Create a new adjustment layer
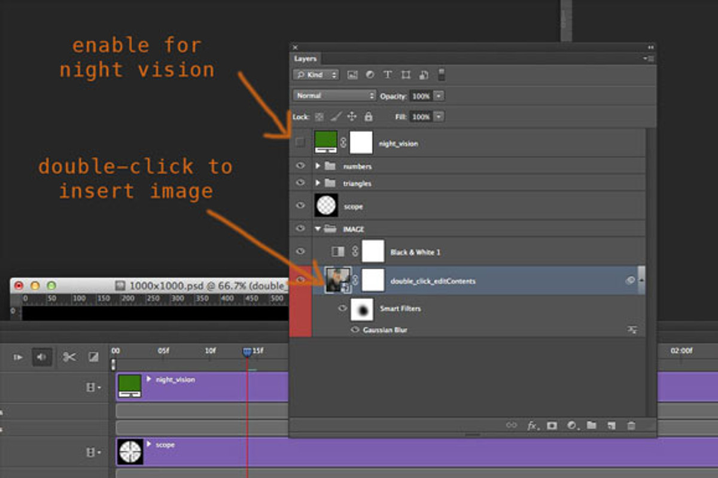 point(571,425)
